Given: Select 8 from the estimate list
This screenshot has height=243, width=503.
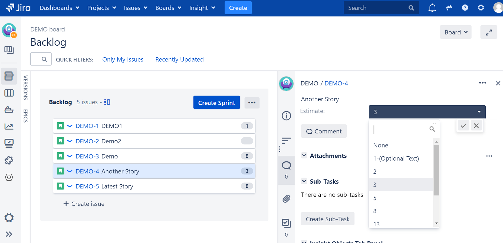Looking at the screenshot, I should 401,211.
